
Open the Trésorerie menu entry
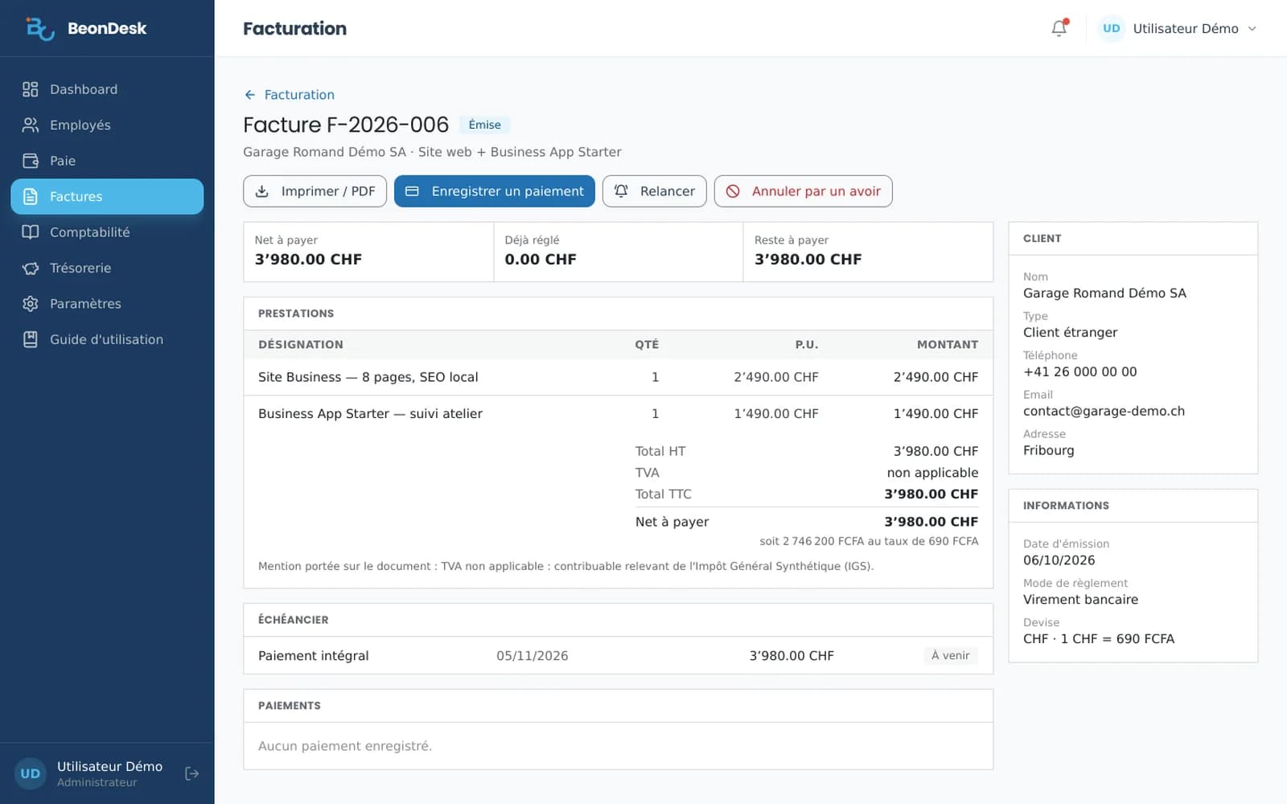[107, 268]
